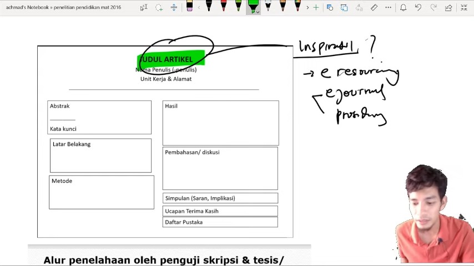Click the Ink to Text icon
The width and height of the screenshot is (474, 266).
coord(359,8)
